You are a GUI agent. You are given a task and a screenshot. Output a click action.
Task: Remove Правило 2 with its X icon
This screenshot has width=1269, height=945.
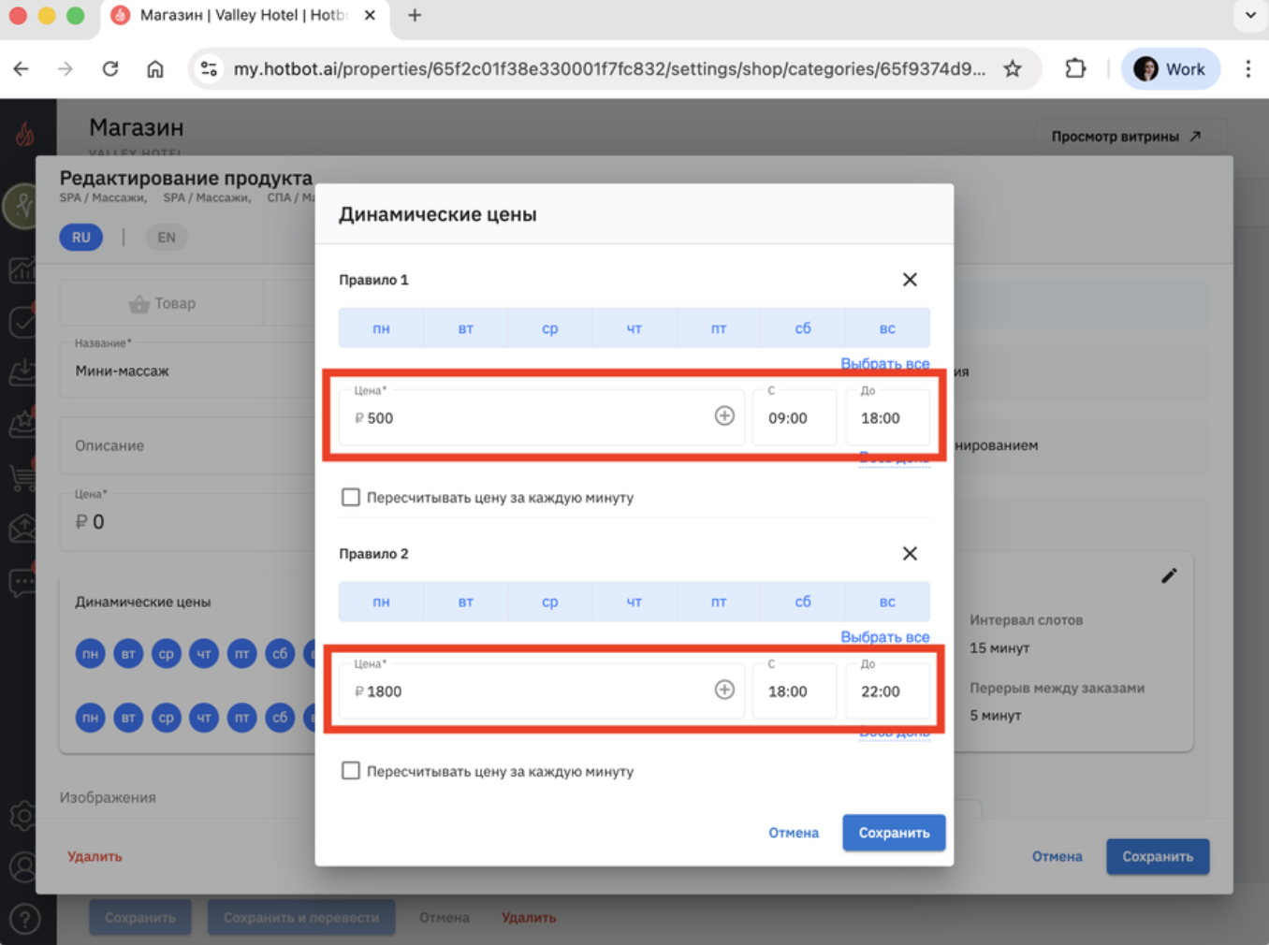tap(910, 554)
